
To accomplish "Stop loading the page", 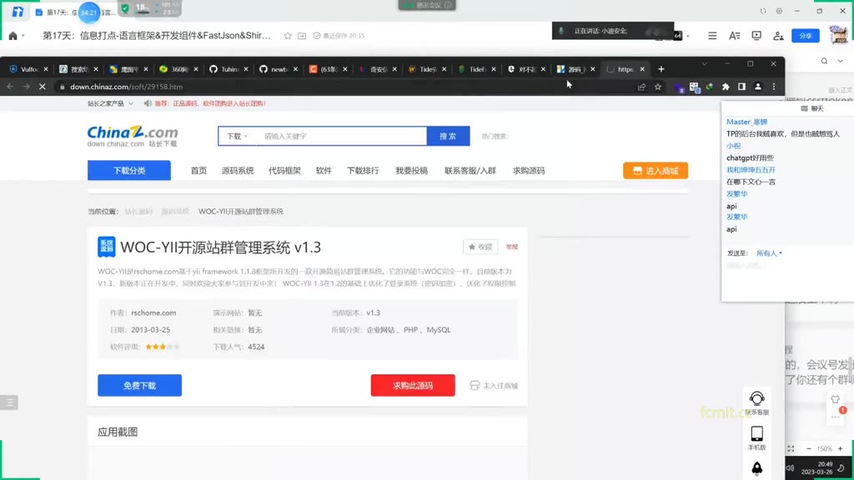I will [x=42, y=87].
